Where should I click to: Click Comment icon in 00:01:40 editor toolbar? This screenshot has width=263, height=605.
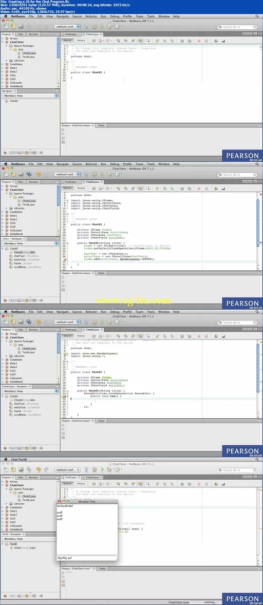click(x=216, y=41)
